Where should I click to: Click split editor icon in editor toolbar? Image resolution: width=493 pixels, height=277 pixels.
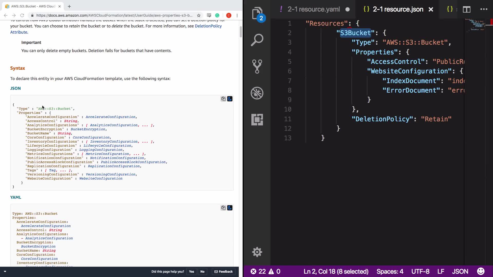point(467,9)
